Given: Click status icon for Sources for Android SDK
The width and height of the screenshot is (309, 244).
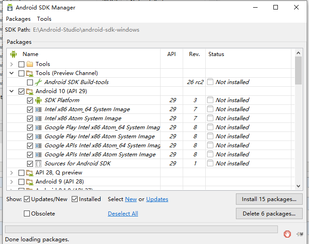Looking at the screenshot, I should tap(210, 163).
